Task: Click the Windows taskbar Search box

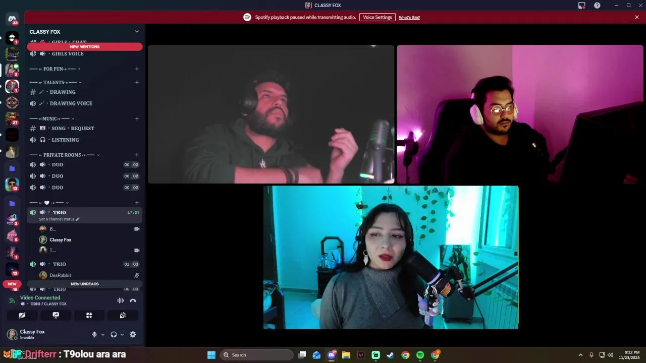Action: 256,355
